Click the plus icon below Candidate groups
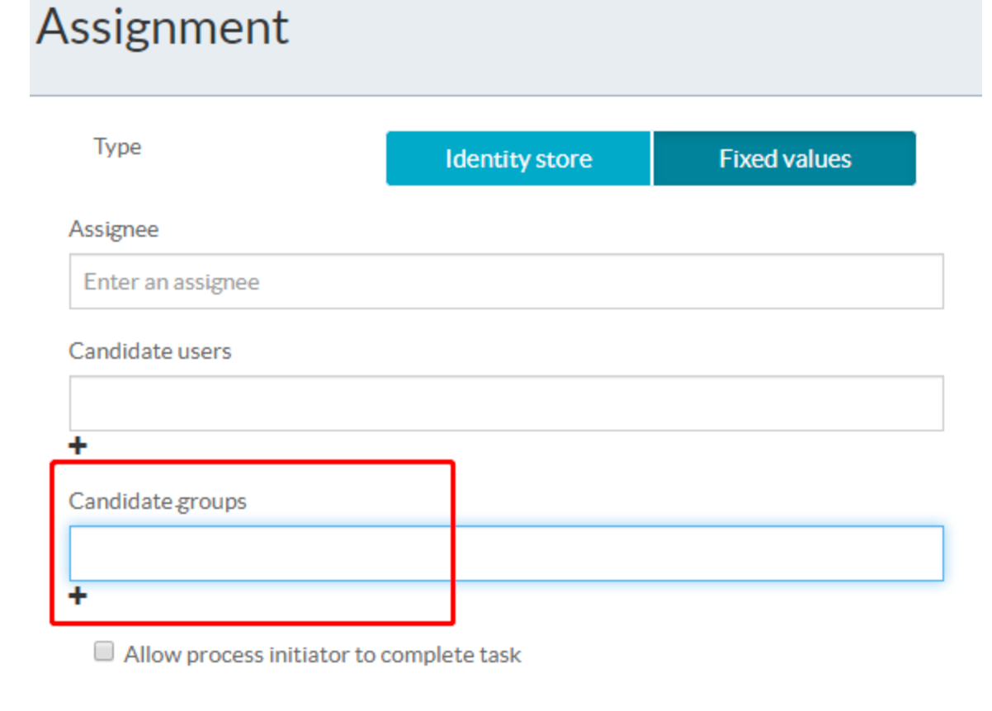992x711 pixels. point(78,596)
